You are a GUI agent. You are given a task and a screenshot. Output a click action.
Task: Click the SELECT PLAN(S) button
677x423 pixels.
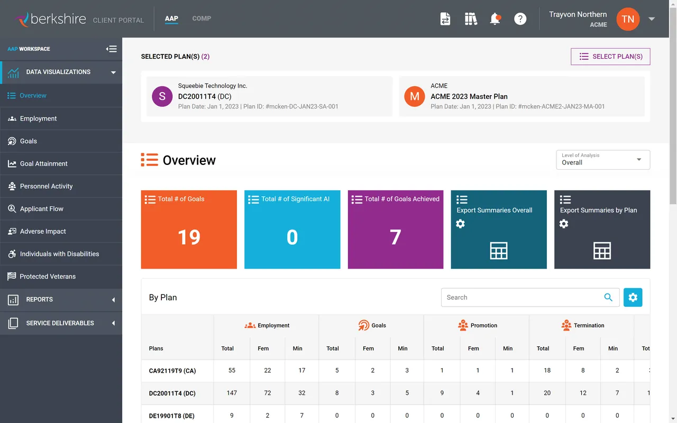610,57
